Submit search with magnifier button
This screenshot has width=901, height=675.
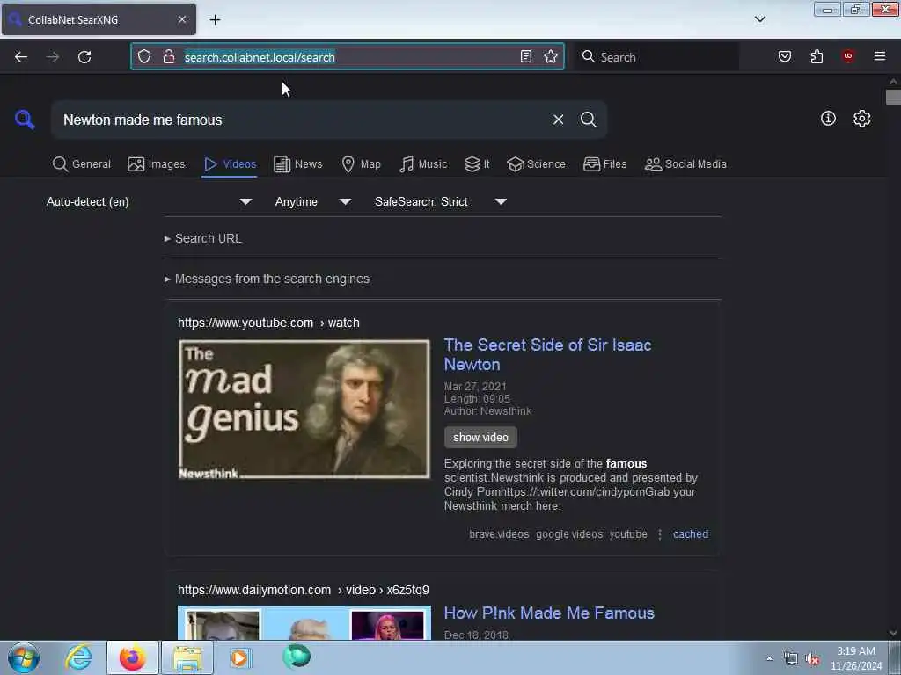pos(588,120)
